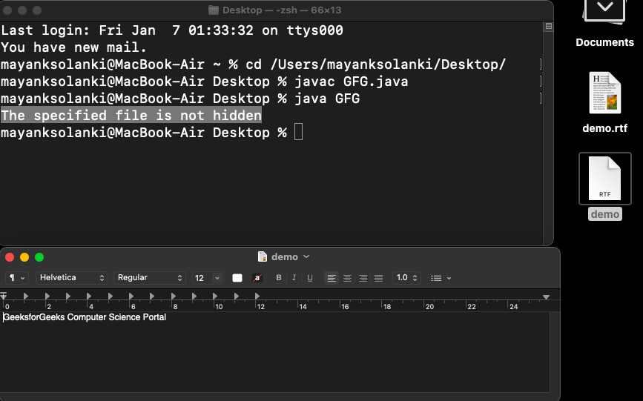This screenshot has height=401, width=643.
Task: Open the list bullets and numbering menu
Action: pos(441,278)
